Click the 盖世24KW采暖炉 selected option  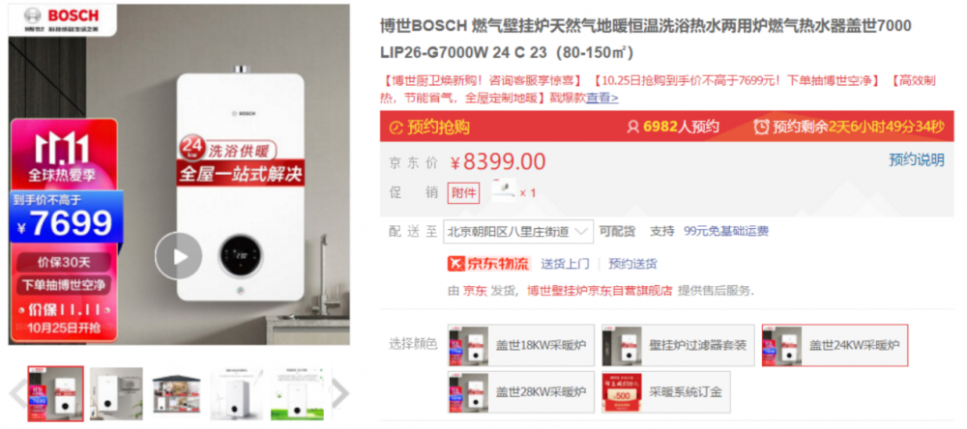click(x=835, y=345)
